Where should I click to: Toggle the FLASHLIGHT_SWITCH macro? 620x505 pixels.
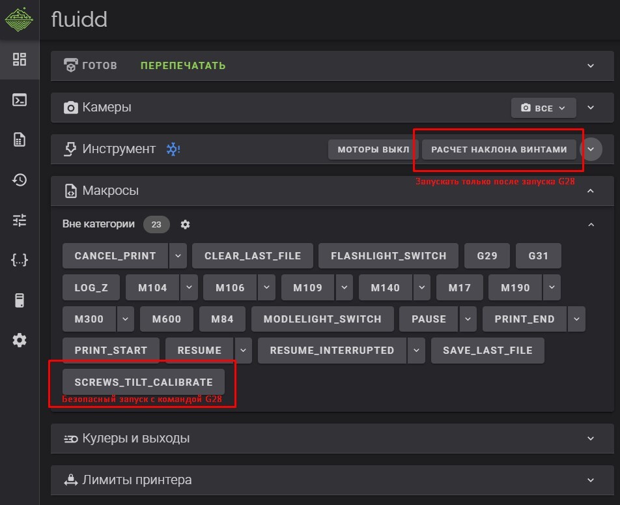tap(388, 255)
